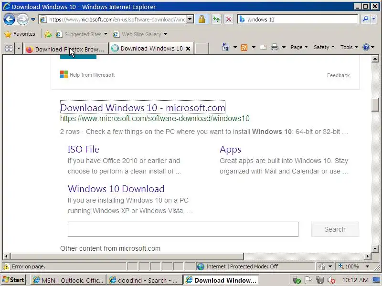This screenshot has width=382, height=286.
Task: Click the Read Mail icon
Action: (263, 47)
